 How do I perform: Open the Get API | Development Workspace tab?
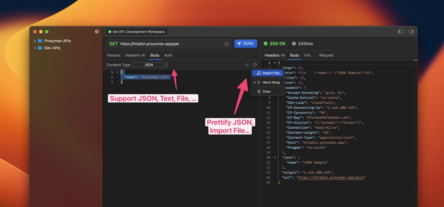coord(137,32)
